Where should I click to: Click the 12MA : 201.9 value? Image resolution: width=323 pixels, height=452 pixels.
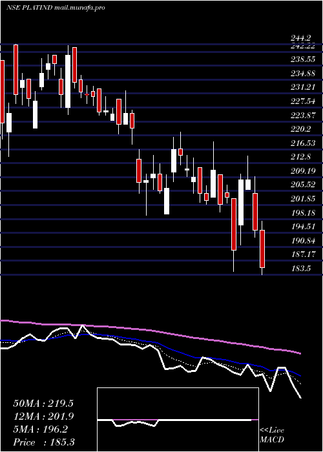coord(43,416)
